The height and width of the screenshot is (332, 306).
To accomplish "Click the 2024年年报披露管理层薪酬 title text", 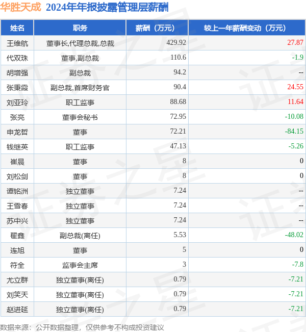I will pyautogui.click(x=107, y=8).
